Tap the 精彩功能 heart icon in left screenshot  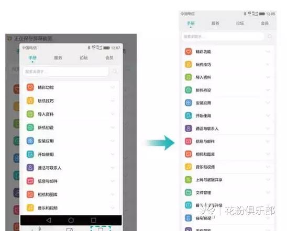coord(30,87)
